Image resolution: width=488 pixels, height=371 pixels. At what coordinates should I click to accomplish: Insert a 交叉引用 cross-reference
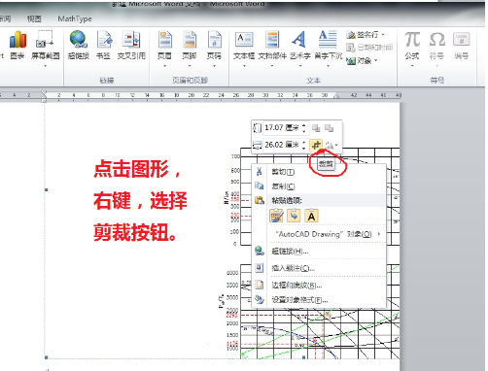(131, 46)
